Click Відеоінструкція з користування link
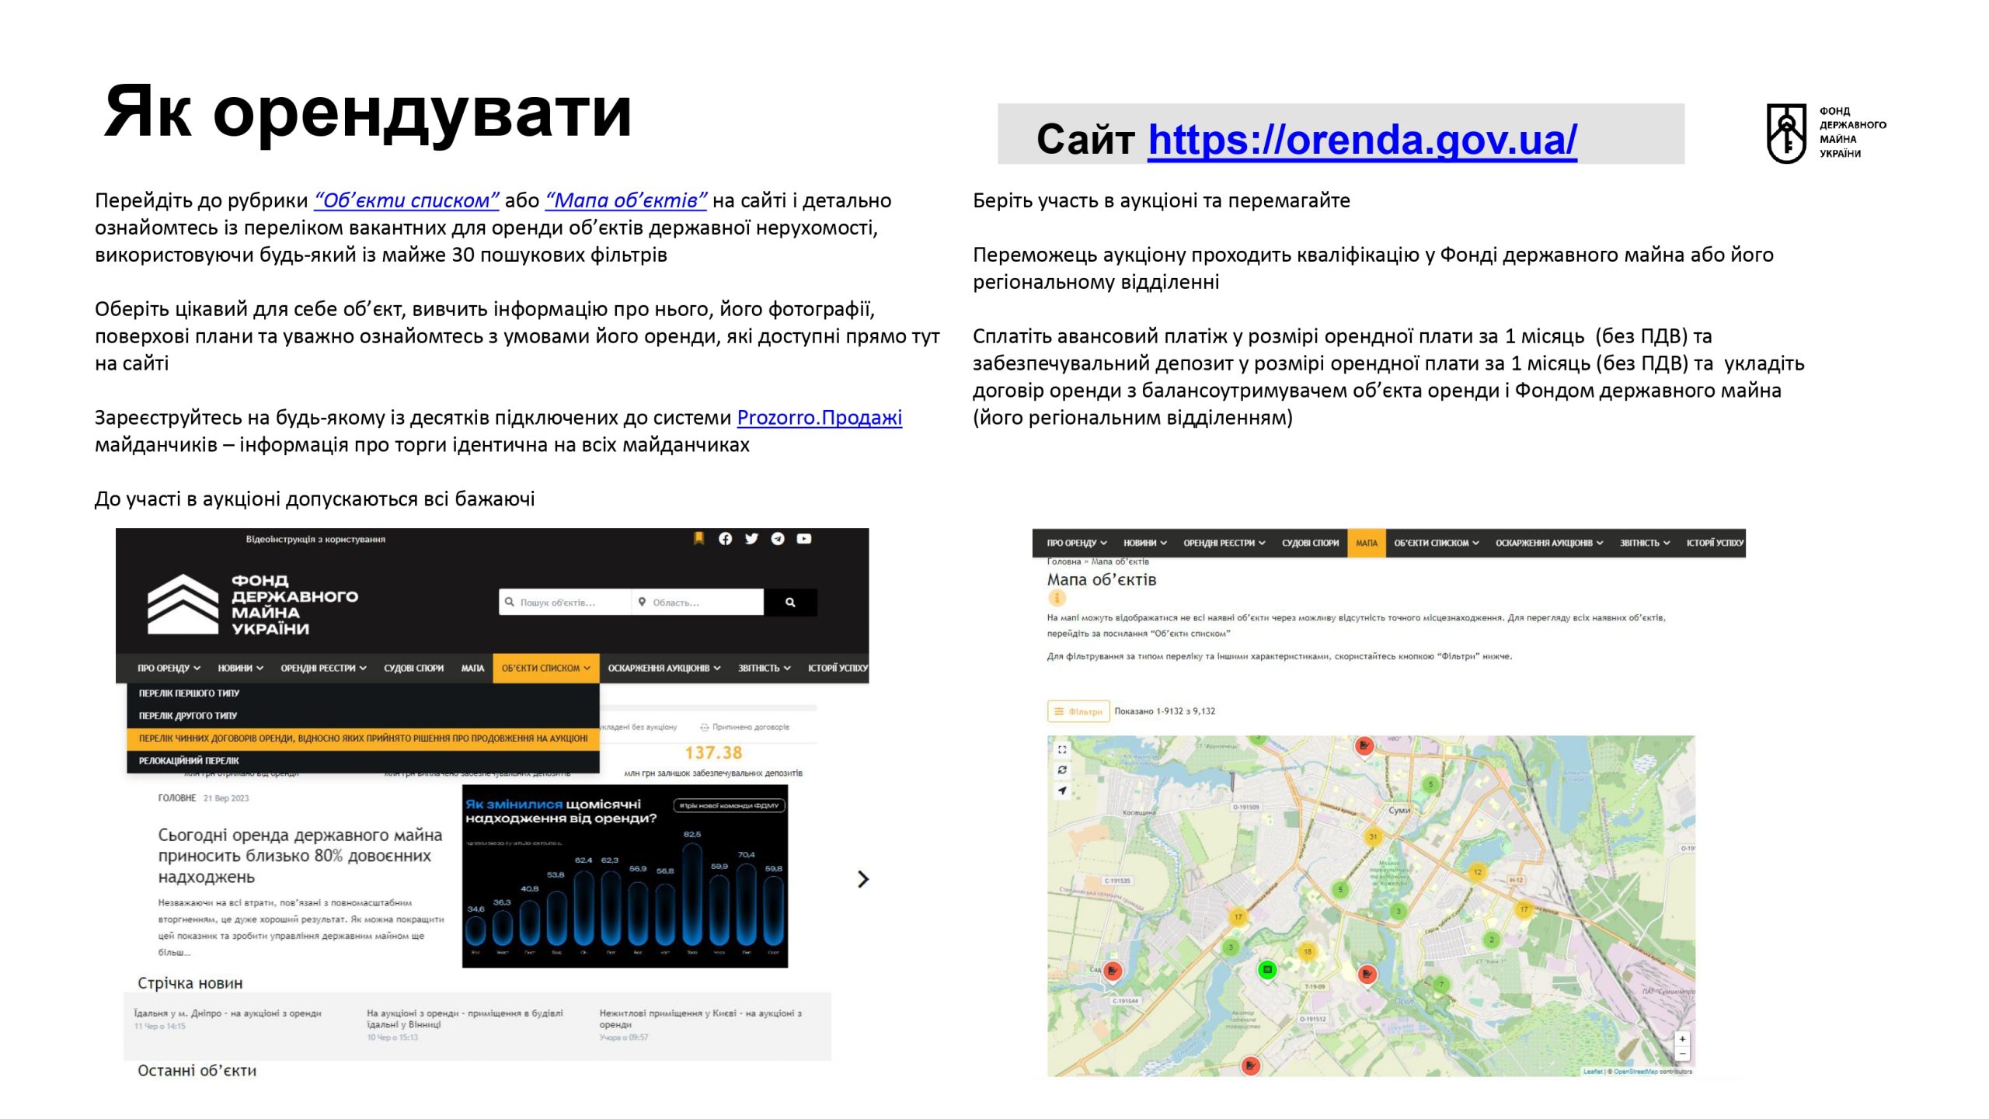Screen dimensions: 1989x1119 click(x=315, y=539)
